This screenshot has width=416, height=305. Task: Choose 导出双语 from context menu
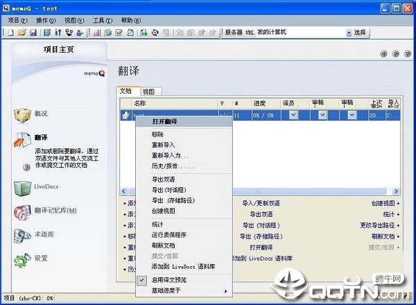(184, 180)
